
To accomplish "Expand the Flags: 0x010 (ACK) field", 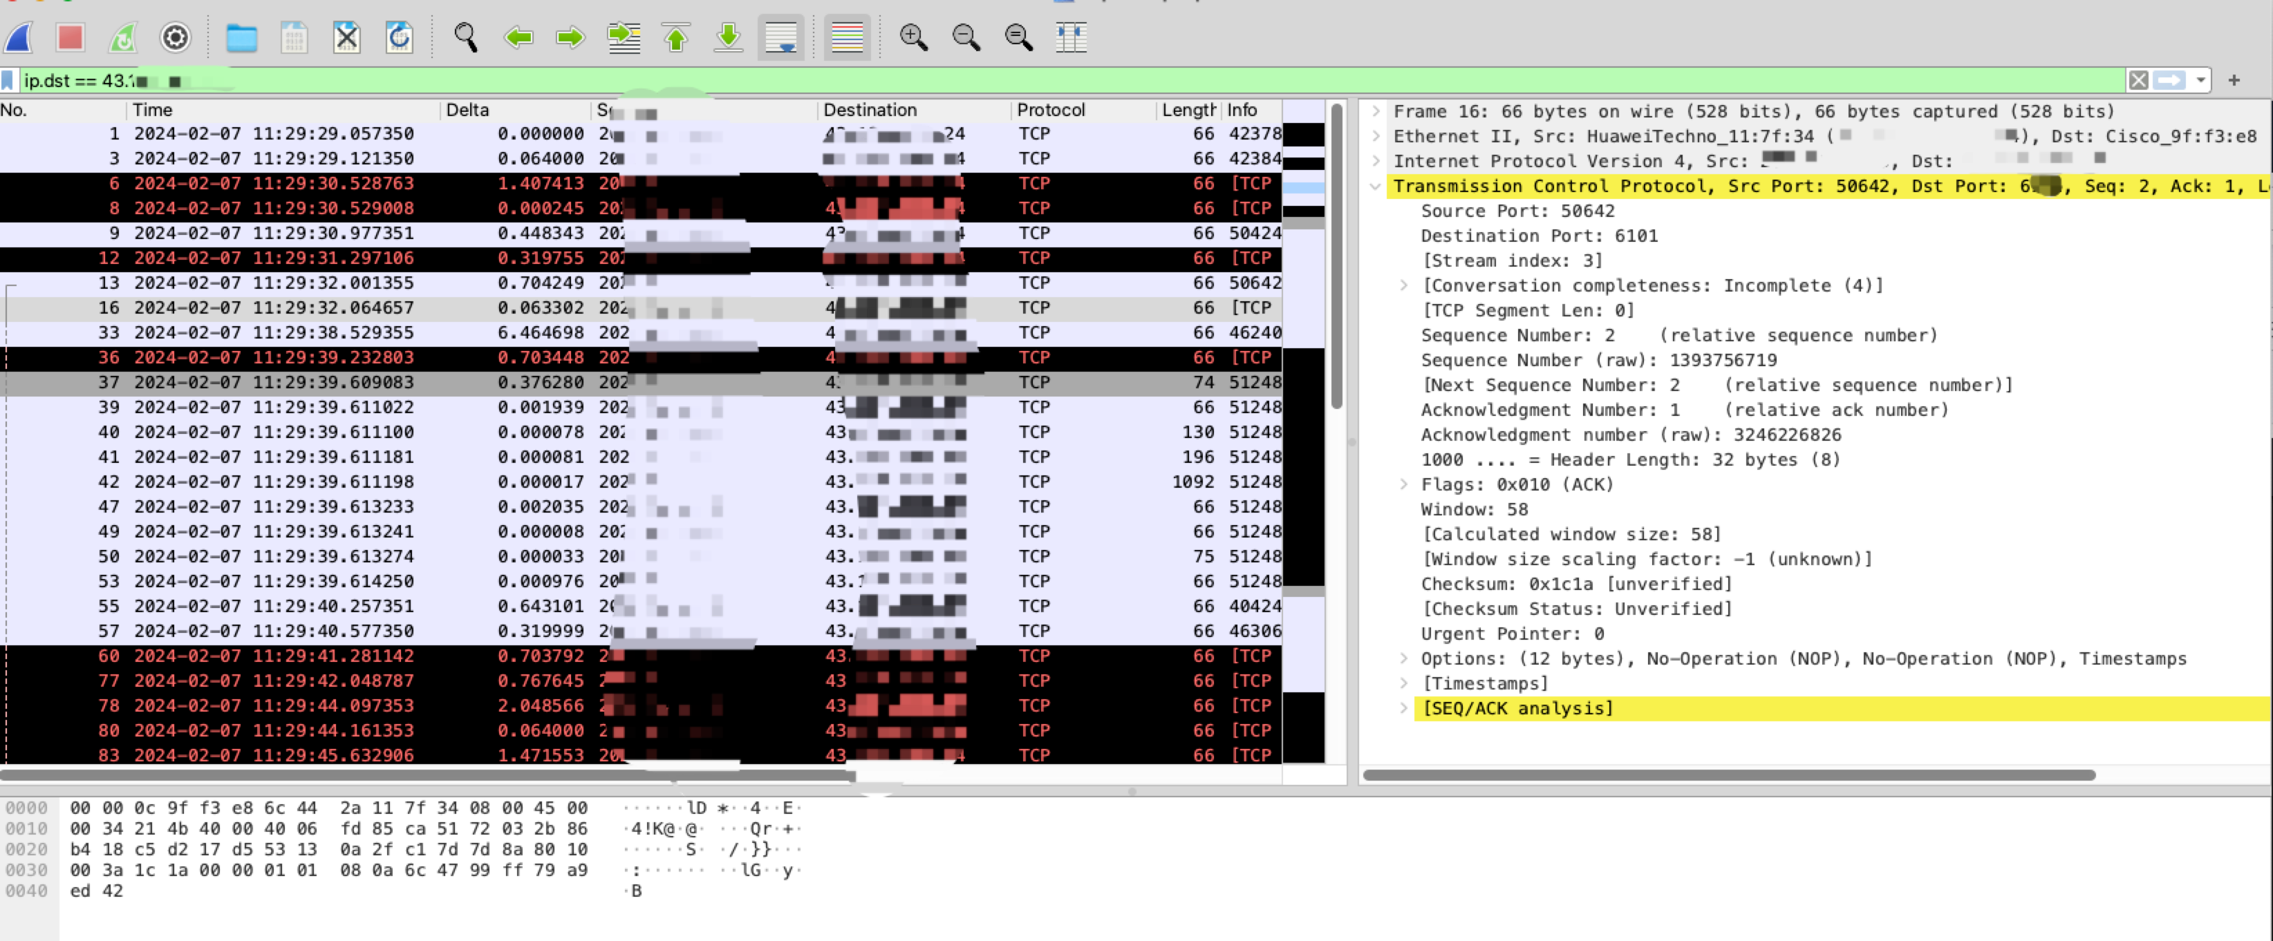I will (1403, 484).
